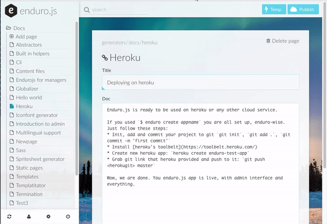
Task: Click the file icon beside Test3
Action: pyautogui.click(x=12, y=203)
